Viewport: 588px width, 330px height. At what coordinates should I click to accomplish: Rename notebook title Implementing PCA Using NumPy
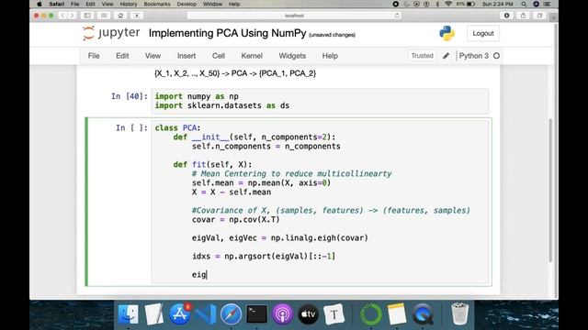227,33
